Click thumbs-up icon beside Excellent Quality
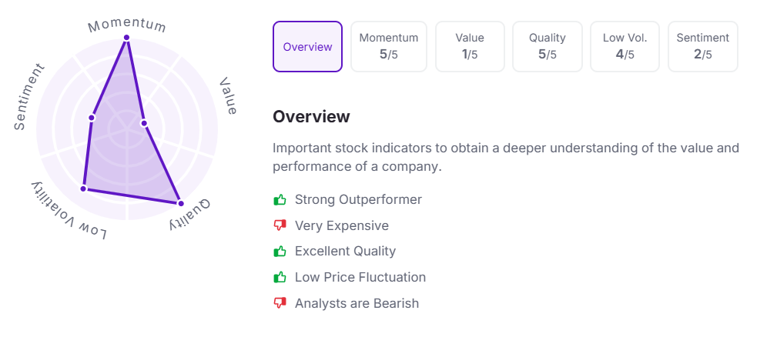This screenshot has height=337, width=777. (280, 251)
